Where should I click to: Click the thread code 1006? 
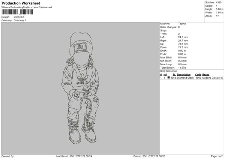pos(198,78)
